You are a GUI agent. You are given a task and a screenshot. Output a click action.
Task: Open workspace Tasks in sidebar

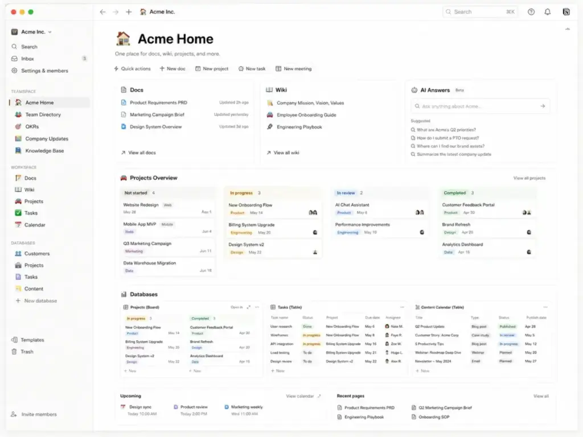31,213
